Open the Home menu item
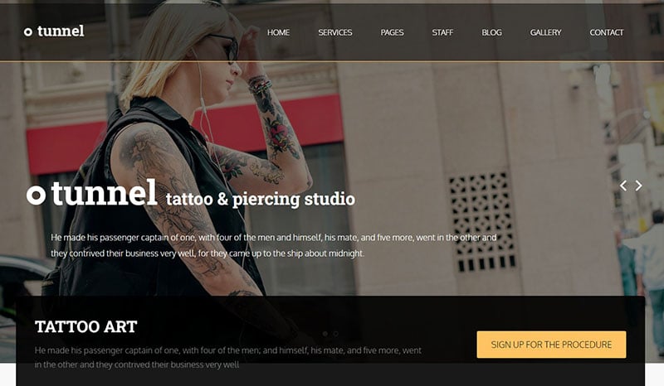This screenshot has width=664, height=386. click(278, 32)
